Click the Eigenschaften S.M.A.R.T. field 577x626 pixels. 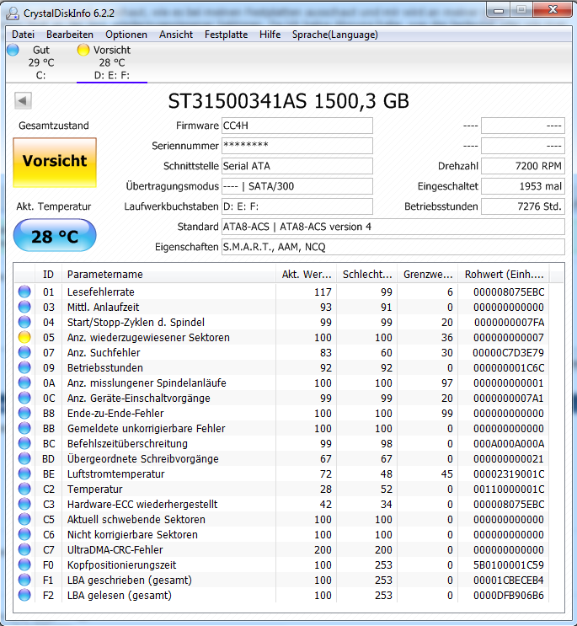(393, 247)
